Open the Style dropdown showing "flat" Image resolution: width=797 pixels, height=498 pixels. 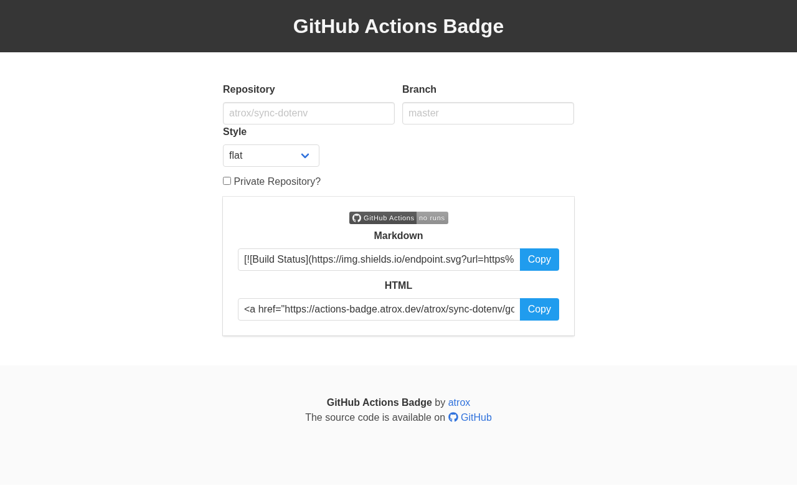(x=271, y=156)
